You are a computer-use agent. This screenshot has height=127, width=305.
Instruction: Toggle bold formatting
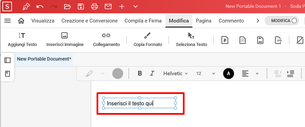click(140, 74)
